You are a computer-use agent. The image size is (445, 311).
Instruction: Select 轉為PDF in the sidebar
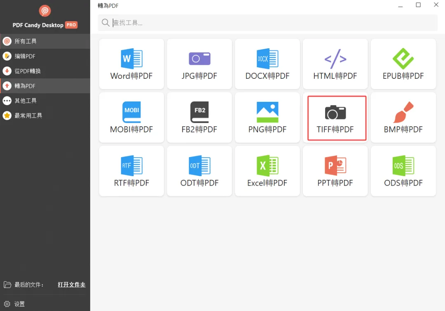pos(45,86)
